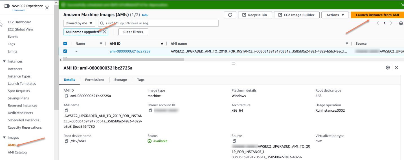This screenshot has width=404, height=160.
Task: Copy the Root device name
Action: 67,141
